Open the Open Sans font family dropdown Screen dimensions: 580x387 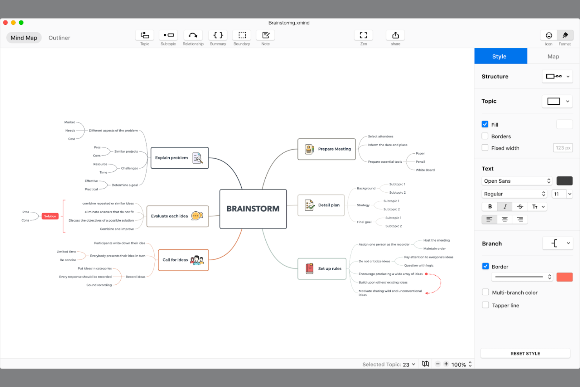click(517, 181)
